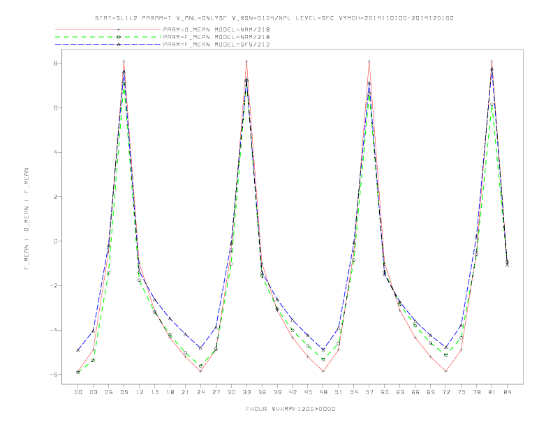Click the x-axis tick label 72
553x427 pixels.
click(445, 392)
